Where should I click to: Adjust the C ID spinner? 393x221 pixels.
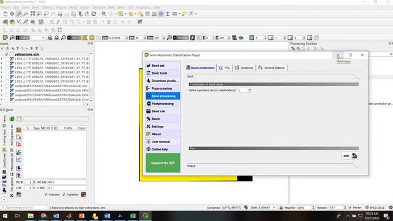click(34, 188)
